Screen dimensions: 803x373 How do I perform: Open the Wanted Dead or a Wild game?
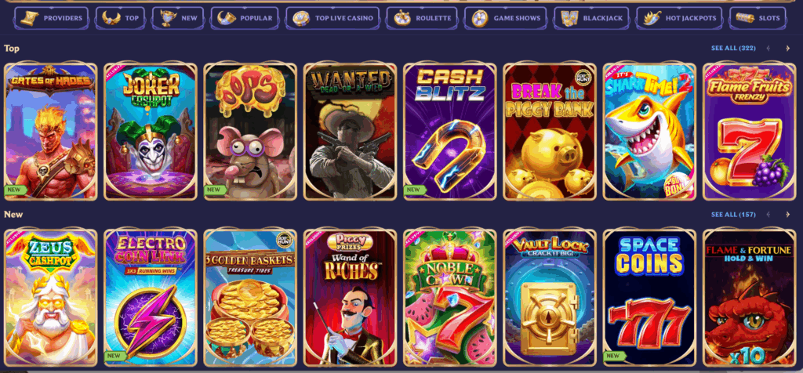click(350, 132)
